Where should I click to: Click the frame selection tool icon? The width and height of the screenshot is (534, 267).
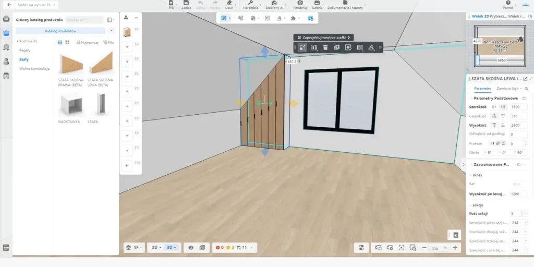(268, 18)
